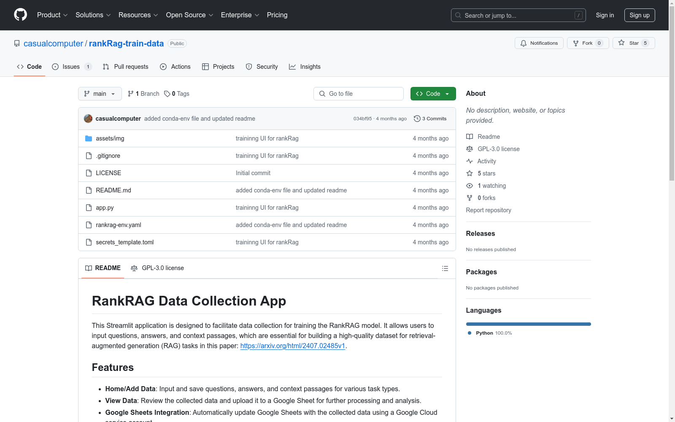This screenshot has width=675, height=422.
Task: Expand the Enterprise menu
Action: tap(240, 15)
